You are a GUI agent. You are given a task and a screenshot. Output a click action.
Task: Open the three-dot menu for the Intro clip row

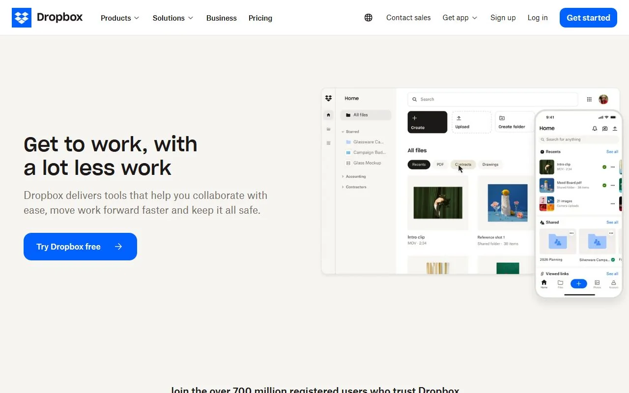click(x=613, y=167)
